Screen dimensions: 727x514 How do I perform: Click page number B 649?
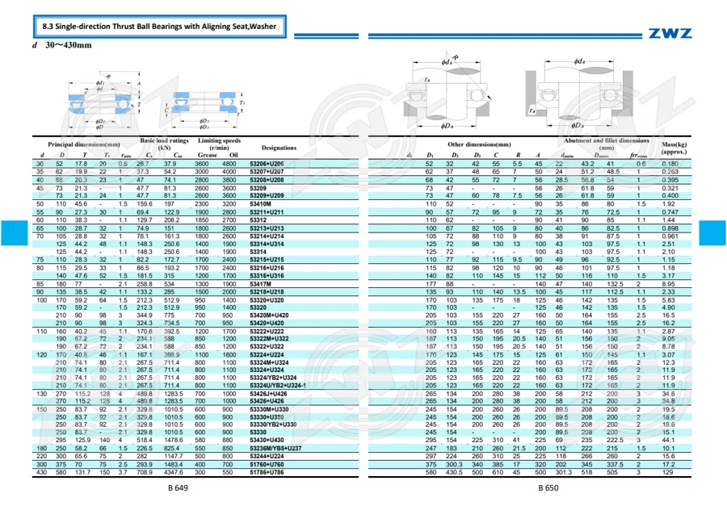(178, 487)
